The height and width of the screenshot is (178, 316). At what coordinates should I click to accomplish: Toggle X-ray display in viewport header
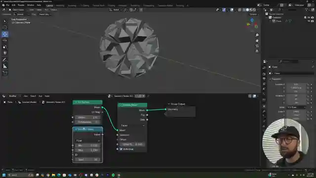point(239,10)
